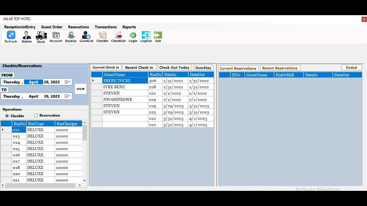Open the TO date calendar dropdown

(x=68, y=96)
